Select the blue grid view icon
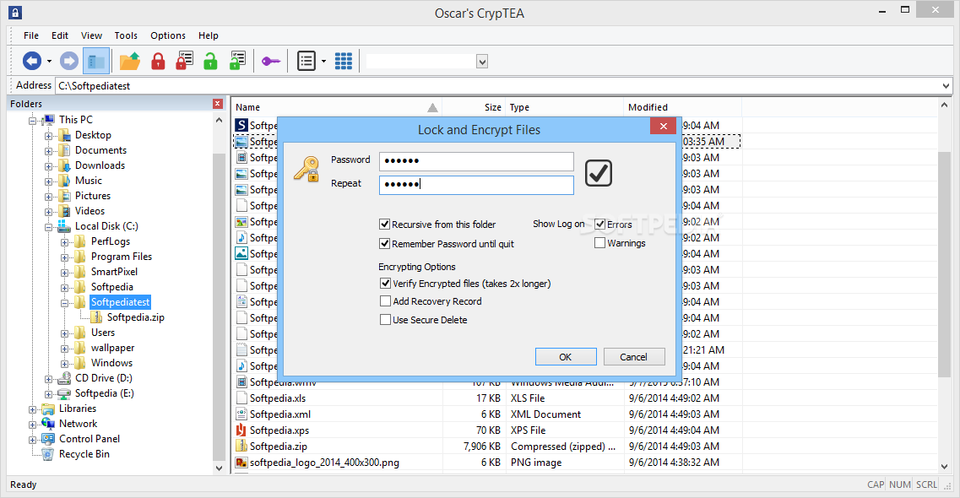The width and height of the screenshot is (960, 498). point(344,61)
